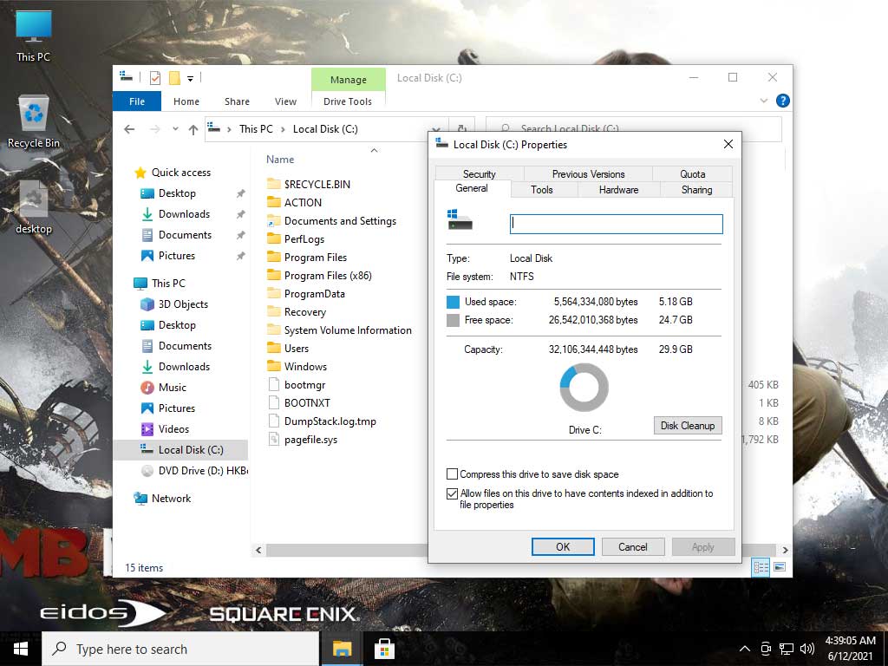
Task: Click the Disk Cleanup button
Action: [688, 425]
